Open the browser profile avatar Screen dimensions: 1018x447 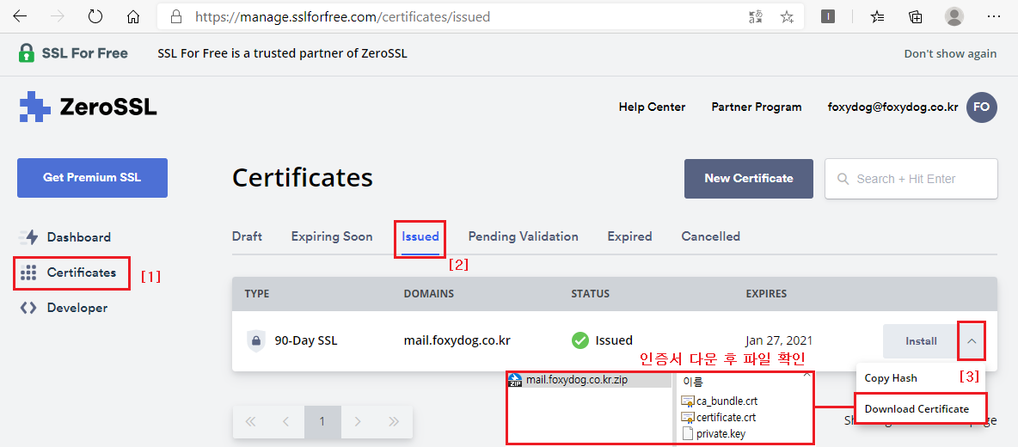pyautogui.click(x=954, y=17)
